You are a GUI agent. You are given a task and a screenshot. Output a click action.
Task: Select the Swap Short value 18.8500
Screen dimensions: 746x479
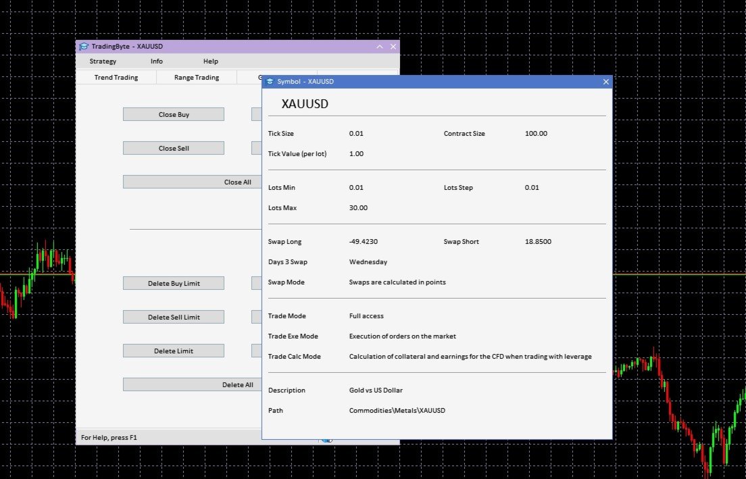[x=538, y=242]
